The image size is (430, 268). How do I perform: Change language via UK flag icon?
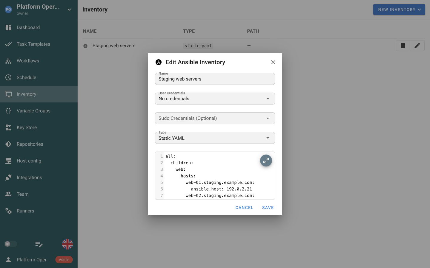click(67, 244)
